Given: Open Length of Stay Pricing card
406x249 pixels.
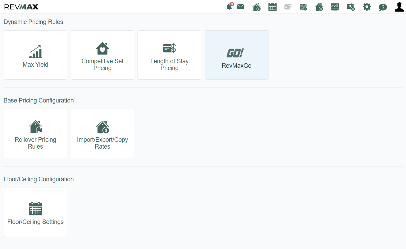Looking at the screenshot, I should [169, 55].
